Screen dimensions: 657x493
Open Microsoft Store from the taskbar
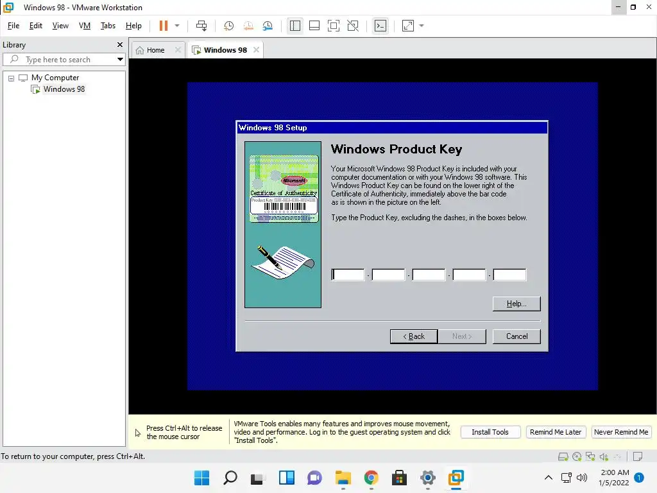399,478
